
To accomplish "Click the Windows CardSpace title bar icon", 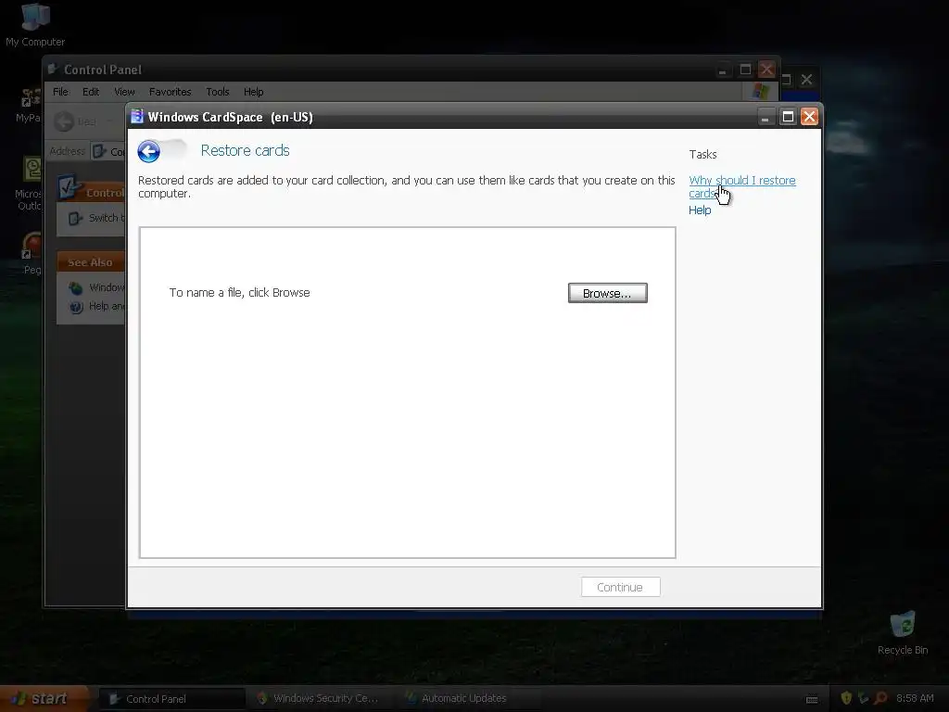I will 137,116.
